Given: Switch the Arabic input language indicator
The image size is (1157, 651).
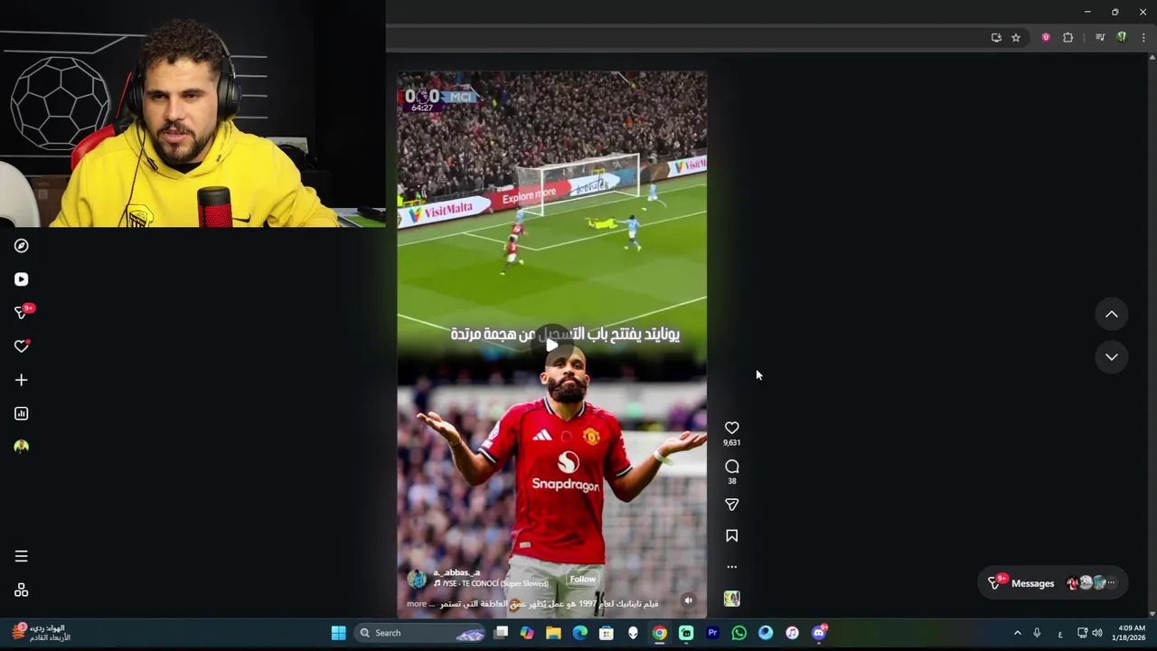Looking at the screenshot, I should point(1060,633).
